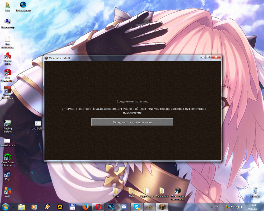
Task: Switch to Opera in the taskbar
Action: (98, 207)
